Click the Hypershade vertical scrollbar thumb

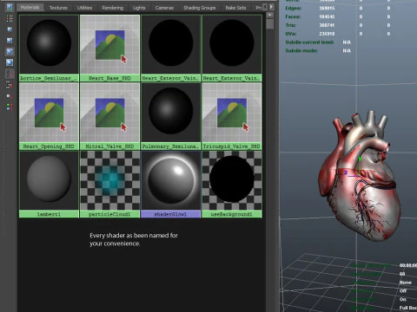click(x=269, y=24)
